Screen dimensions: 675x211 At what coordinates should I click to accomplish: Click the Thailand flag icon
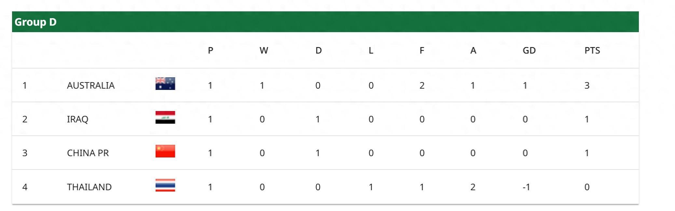(165, 185)
